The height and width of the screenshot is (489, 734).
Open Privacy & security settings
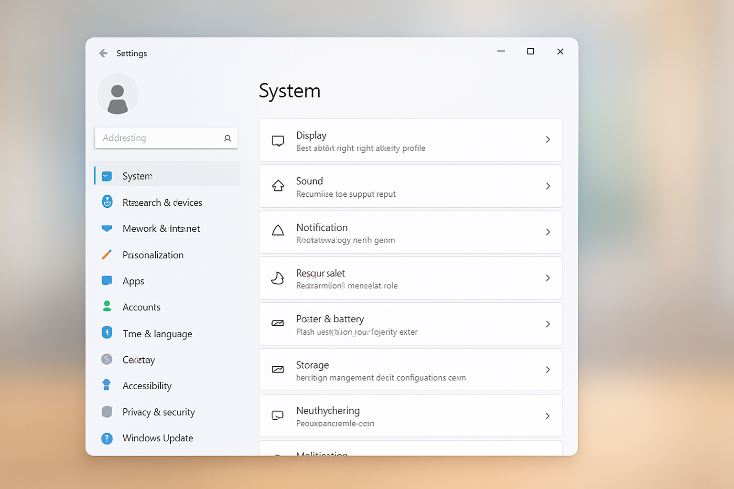167,412
